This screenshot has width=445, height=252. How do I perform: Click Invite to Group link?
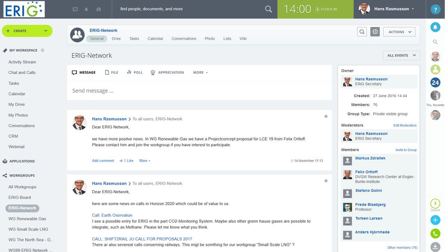click(406, 150)
